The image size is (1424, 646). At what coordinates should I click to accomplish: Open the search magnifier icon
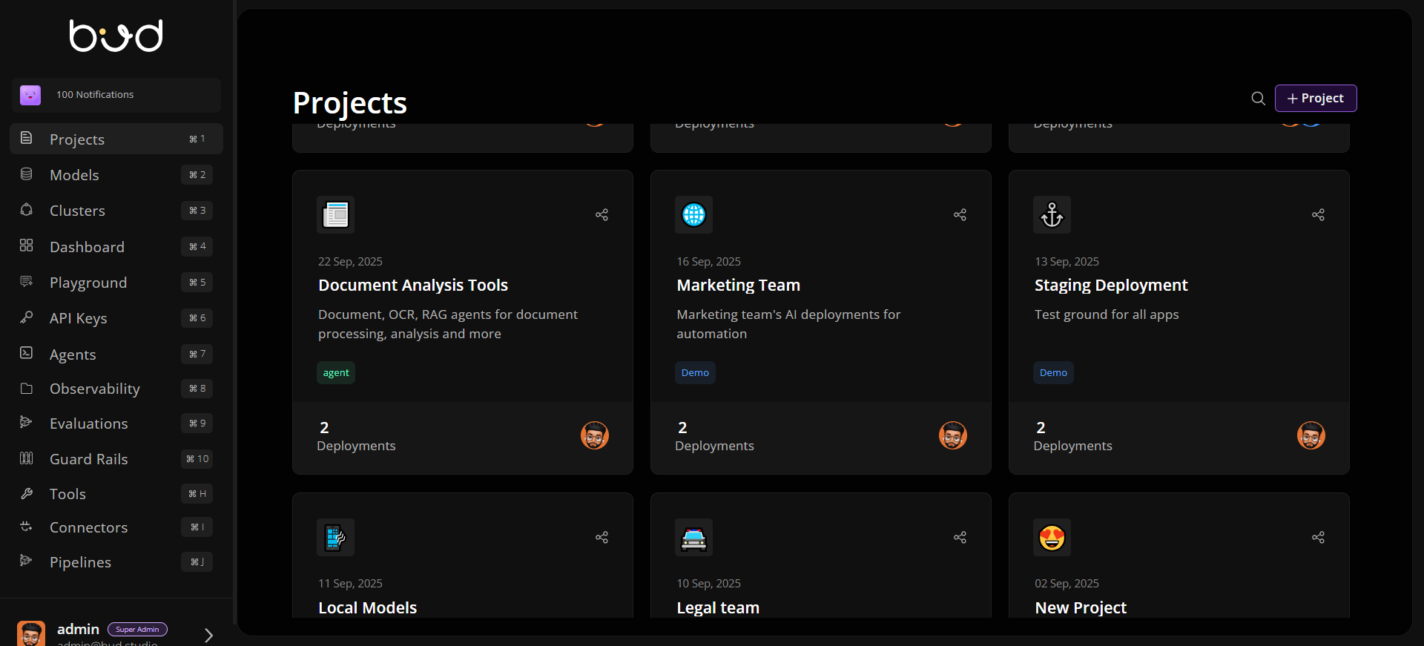pyautogui.click(x=1258, y=98)
